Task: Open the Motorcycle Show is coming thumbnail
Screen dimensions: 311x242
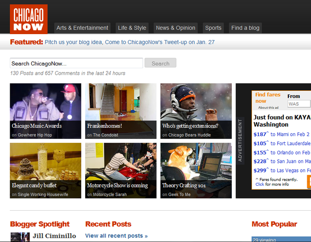Action: (121, 171)
